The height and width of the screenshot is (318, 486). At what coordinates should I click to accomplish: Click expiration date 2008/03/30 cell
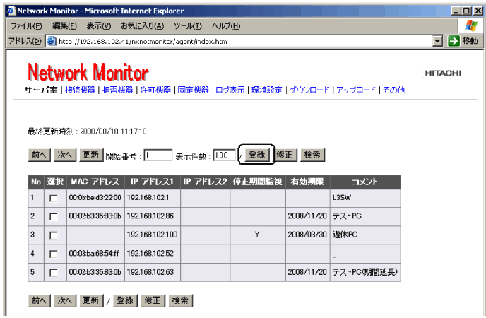click(x=307, y=235)
